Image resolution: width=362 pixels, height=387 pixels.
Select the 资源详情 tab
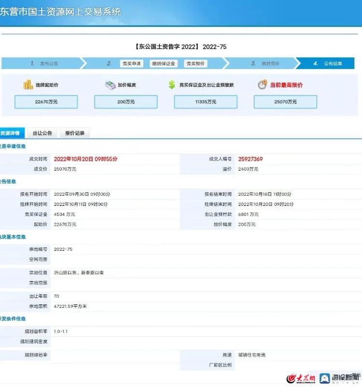[10, 133]
